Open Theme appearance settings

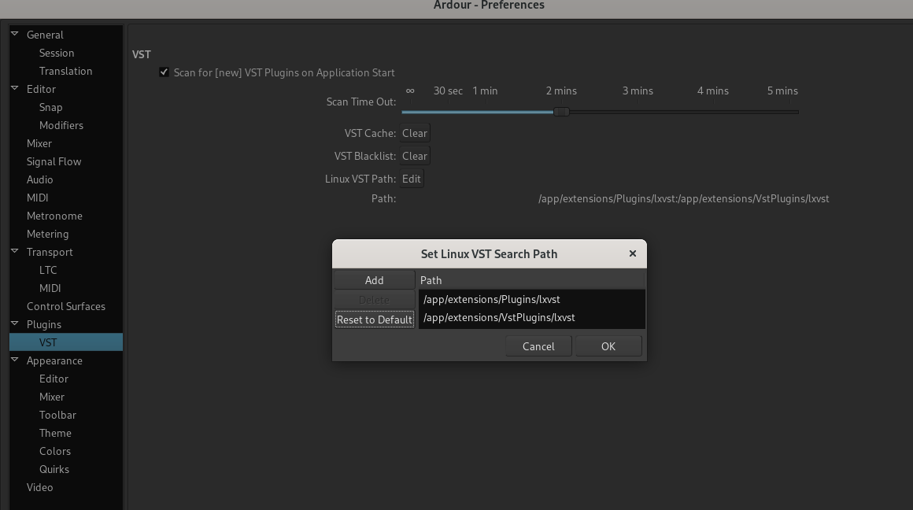(55, 433)
